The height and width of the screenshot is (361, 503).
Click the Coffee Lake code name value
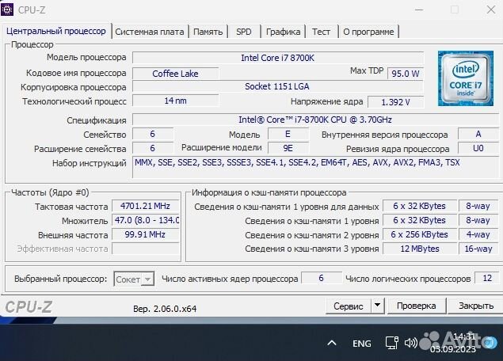tap(176, 74)
